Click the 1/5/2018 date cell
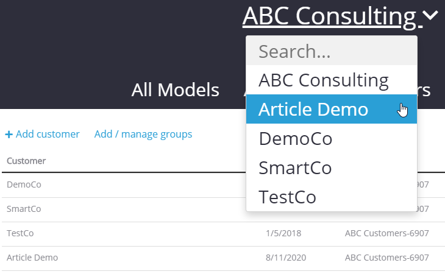The image size is (445, 274). coord(283,233)
